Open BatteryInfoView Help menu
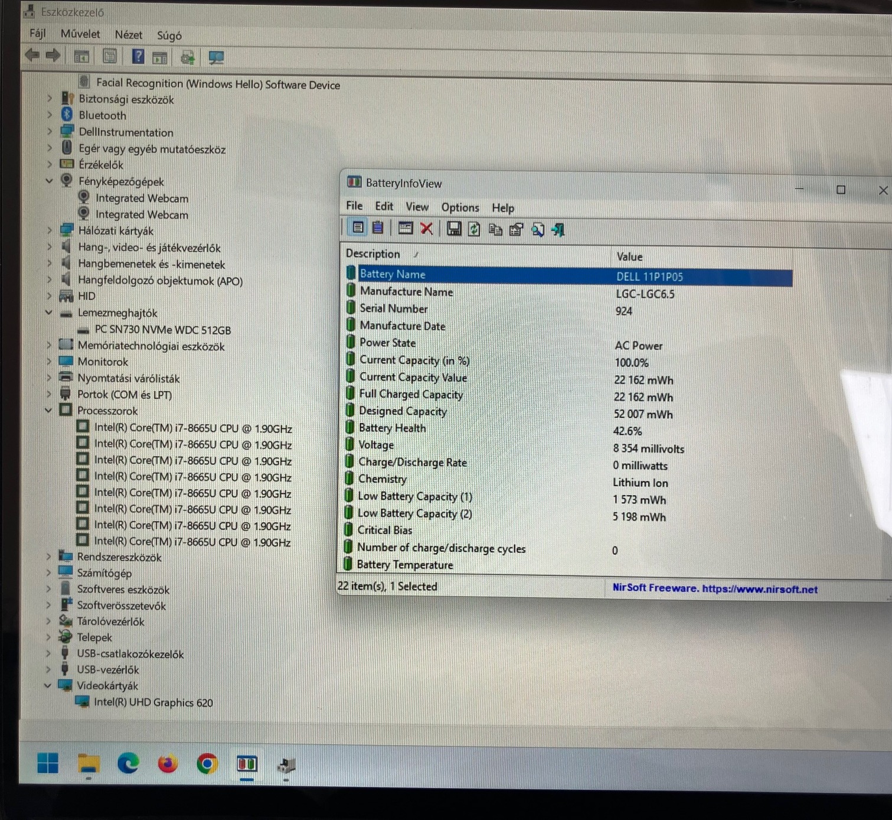This screenshot has height=820, width=892. [x=503, y=208]
